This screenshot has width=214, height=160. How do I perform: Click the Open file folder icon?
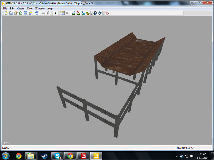tap(11, 13)
